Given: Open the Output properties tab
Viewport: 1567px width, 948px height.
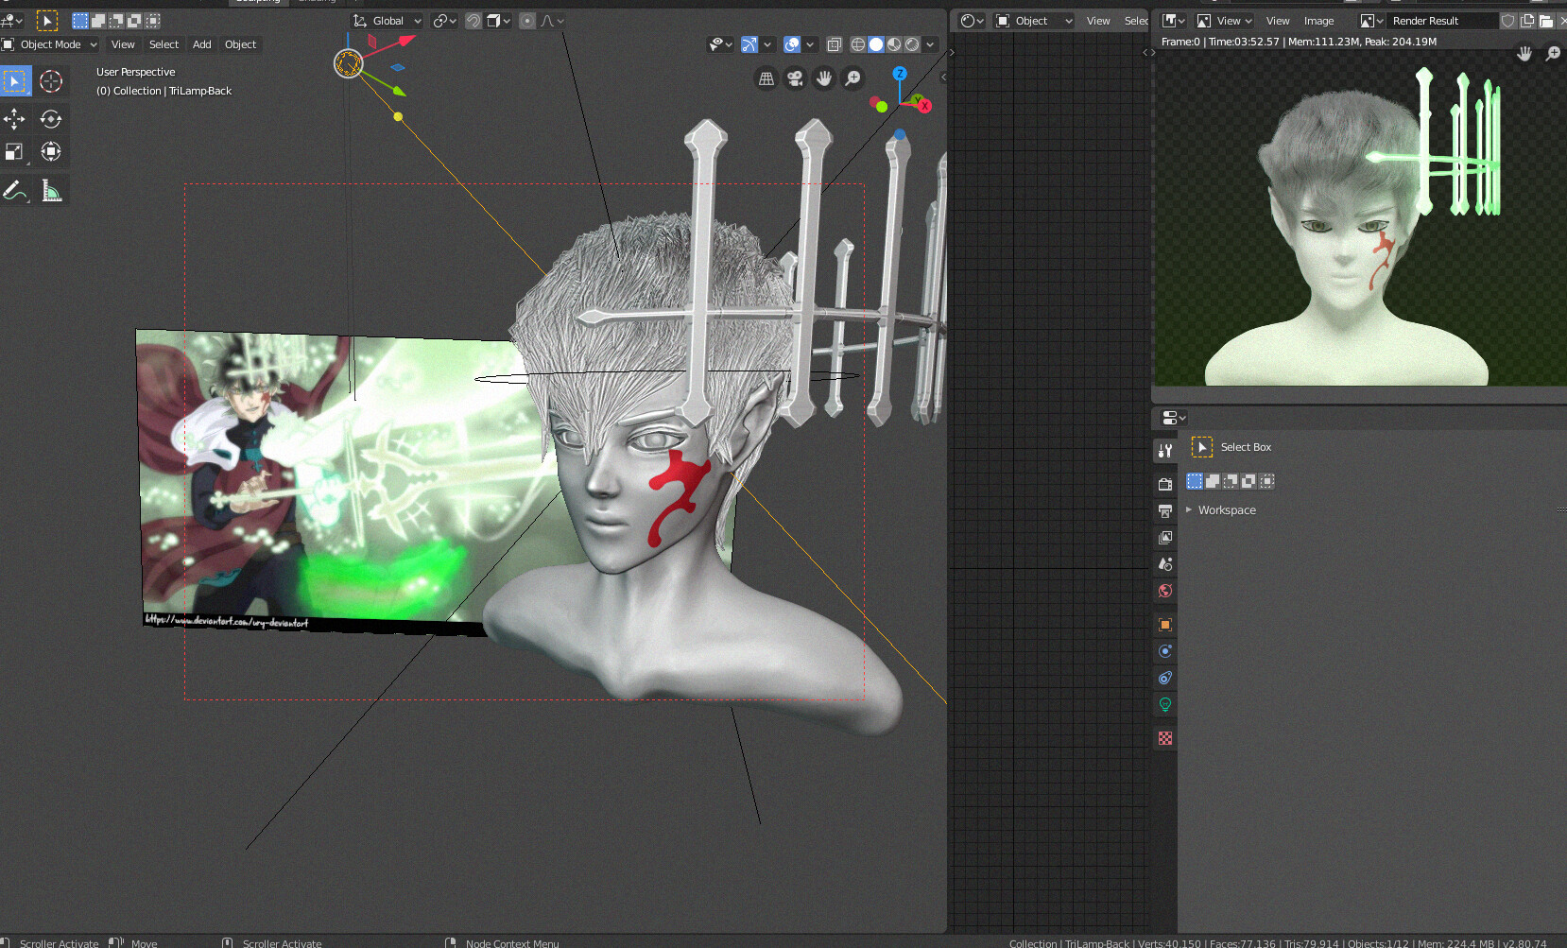Looking at the screenshot, I should (x=1165, y=511).
